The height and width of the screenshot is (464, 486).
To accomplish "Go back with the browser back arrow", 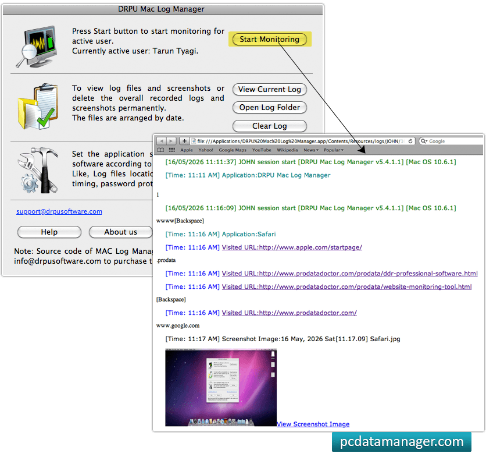I will click(x=161, y=141).
